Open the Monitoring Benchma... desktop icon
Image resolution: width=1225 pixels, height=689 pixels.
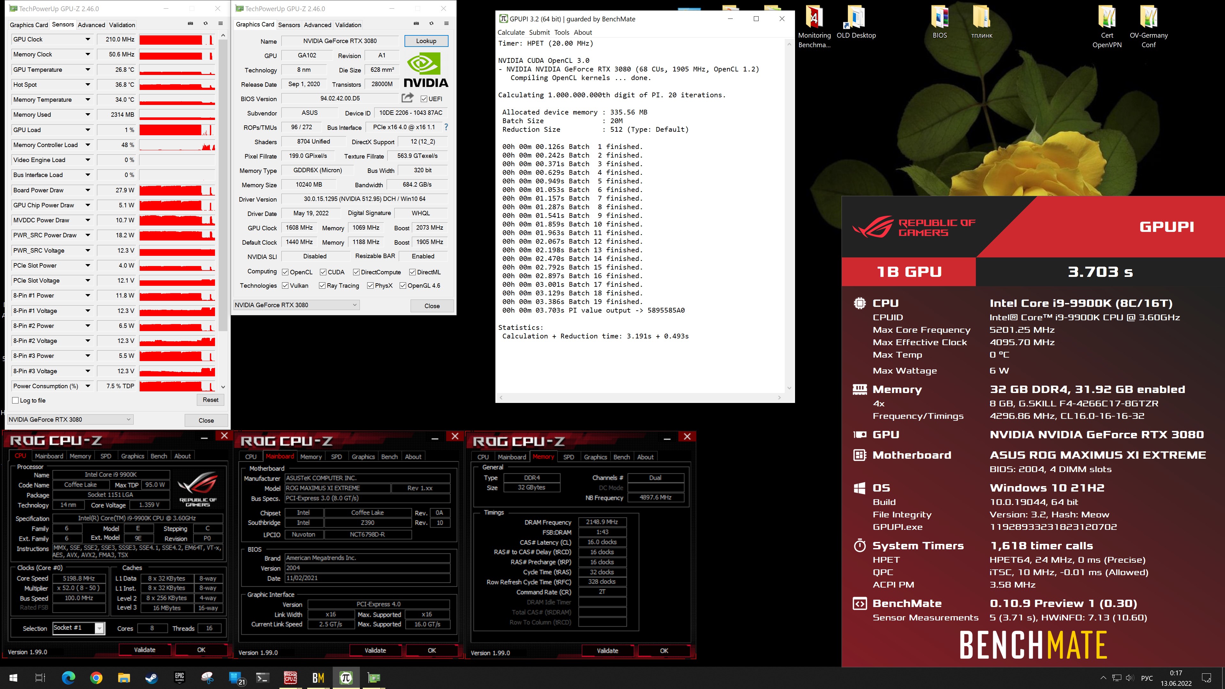tap(814, 26)
